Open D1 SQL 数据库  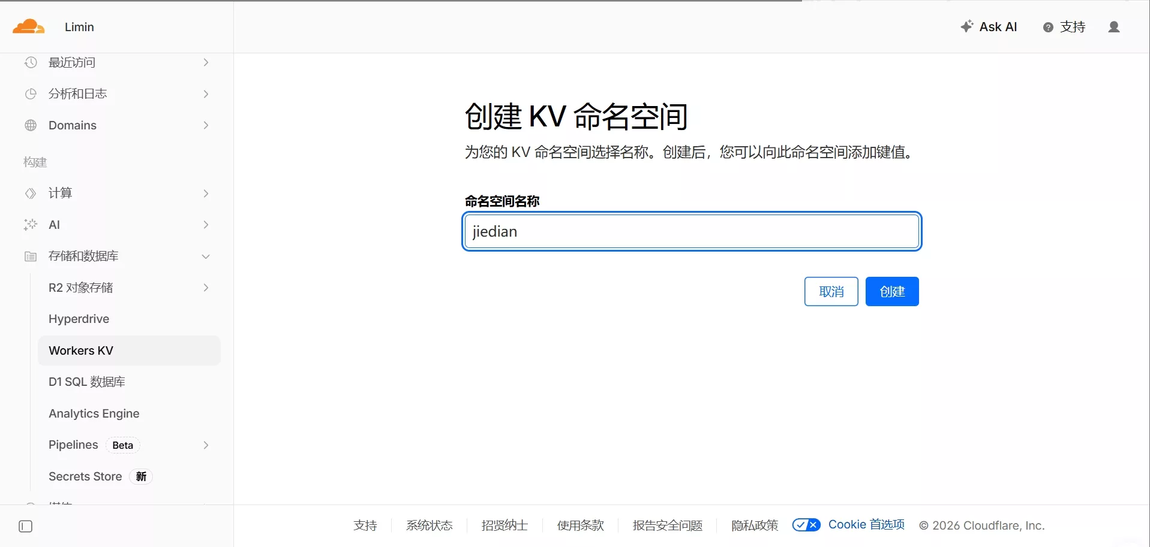87,382
